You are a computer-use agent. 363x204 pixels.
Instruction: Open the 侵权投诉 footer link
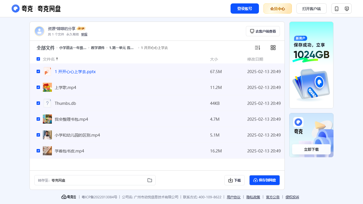[292, 197]
